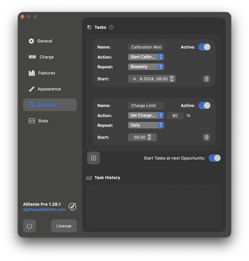Add a new task with plus button
Image resolution: width=249 pixels, height=261 pixels.
93,158
